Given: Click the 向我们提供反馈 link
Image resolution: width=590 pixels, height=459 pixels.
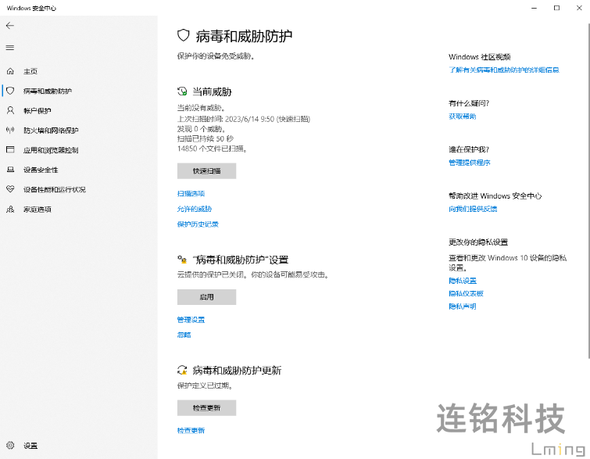Looking at the screenshot, I should [473, 209].
